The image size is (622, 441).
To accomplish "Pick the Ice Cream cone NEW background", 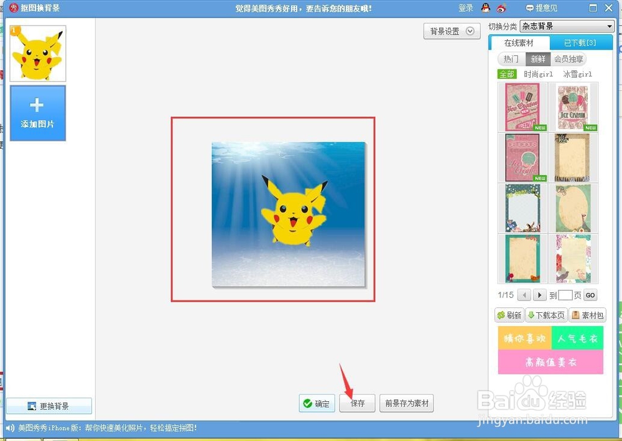I will pyautogui.click(x=573, y=107).
